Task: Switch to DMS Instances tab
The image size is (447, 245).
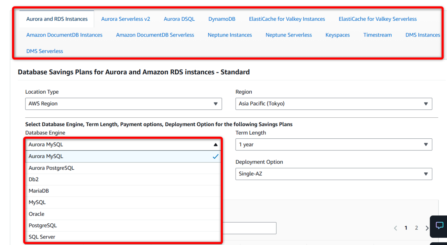Action: (x=423, y=35)
